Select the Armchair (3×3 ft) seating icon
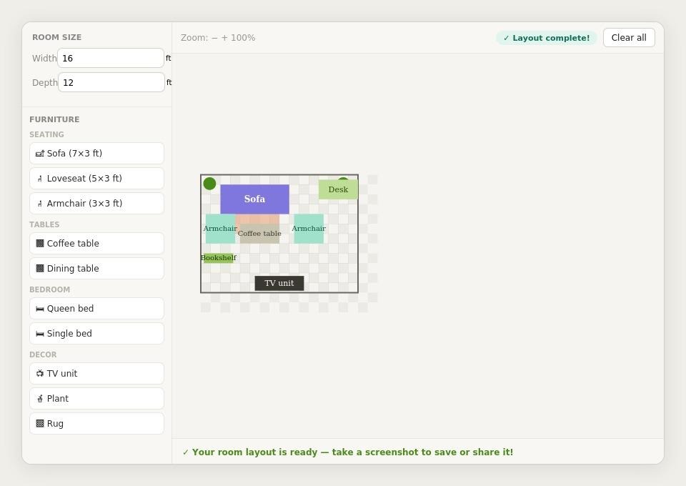 pos(40,203)
